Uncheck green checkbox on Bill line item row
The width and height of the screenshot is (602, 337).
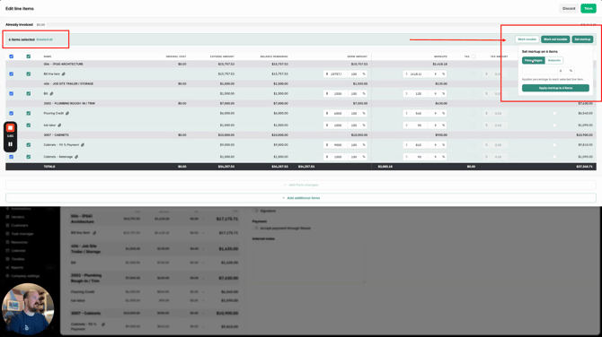[x=29, y=73]
